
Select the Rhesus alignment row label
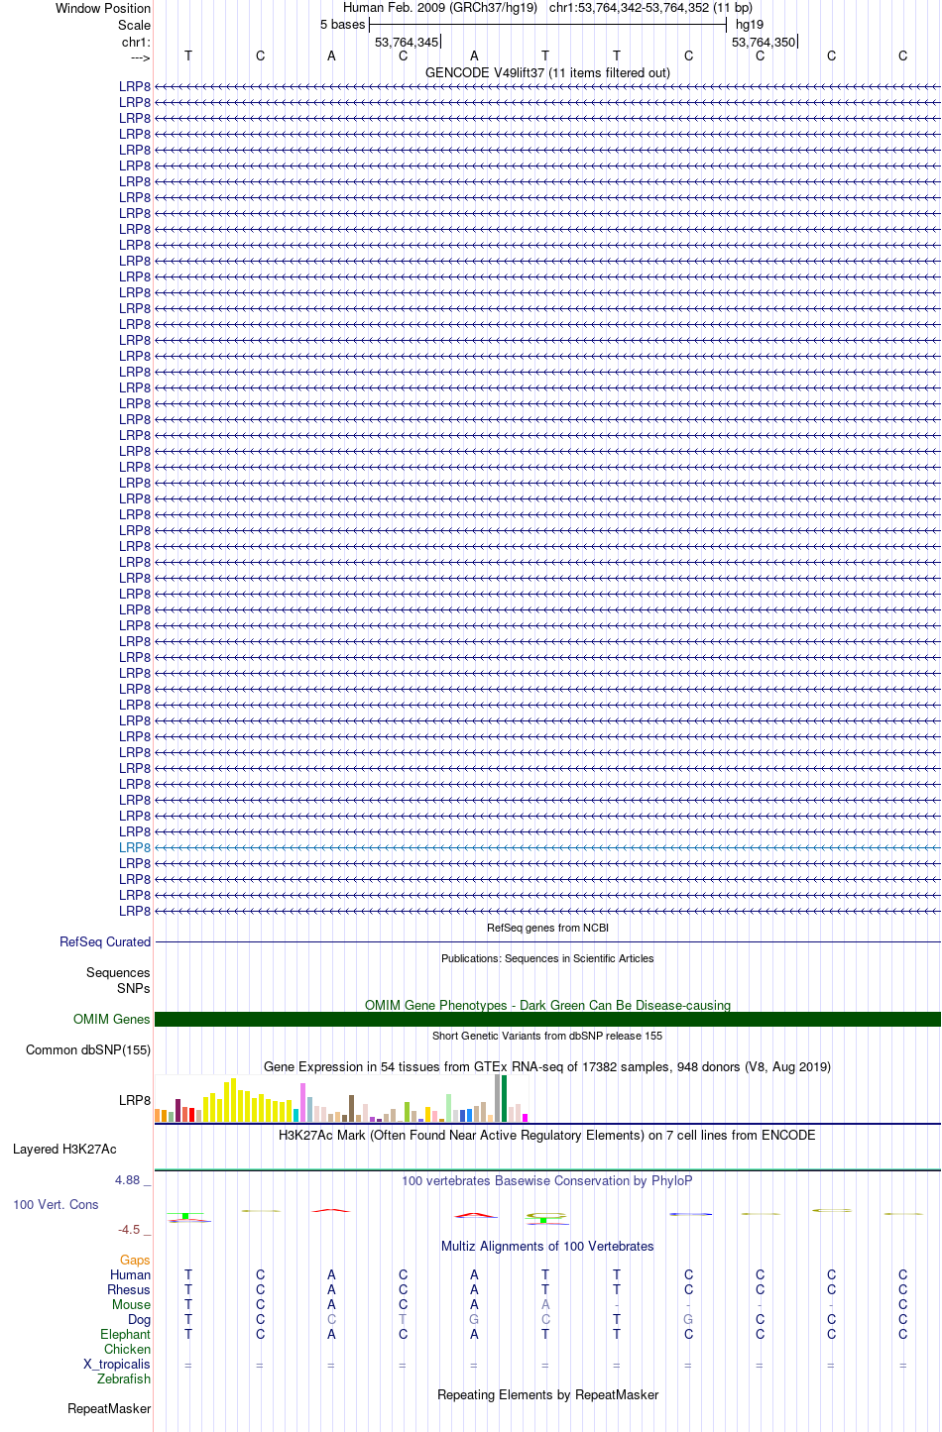click(x=129, y=1290)
